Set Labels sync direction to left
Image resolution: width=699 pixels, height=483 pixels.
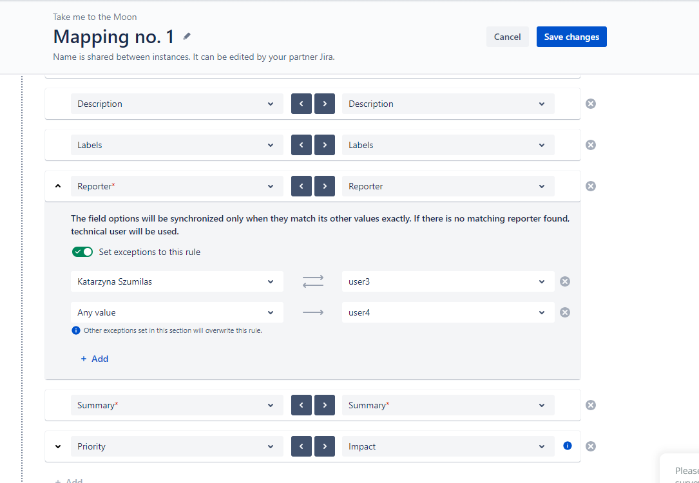[302, 146]
